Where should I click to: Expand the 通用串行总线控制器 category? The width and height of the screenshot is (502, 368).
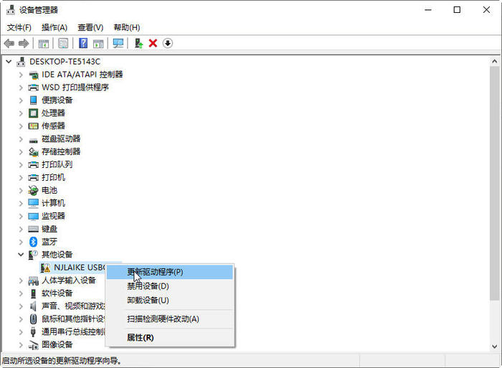click(x=21, y=331)
